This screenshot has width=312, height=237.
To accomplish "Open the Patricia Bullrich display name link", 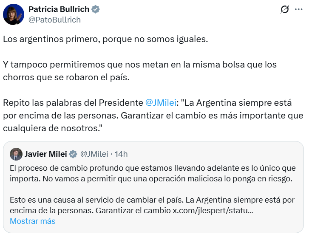I will (x=59, y=9).
